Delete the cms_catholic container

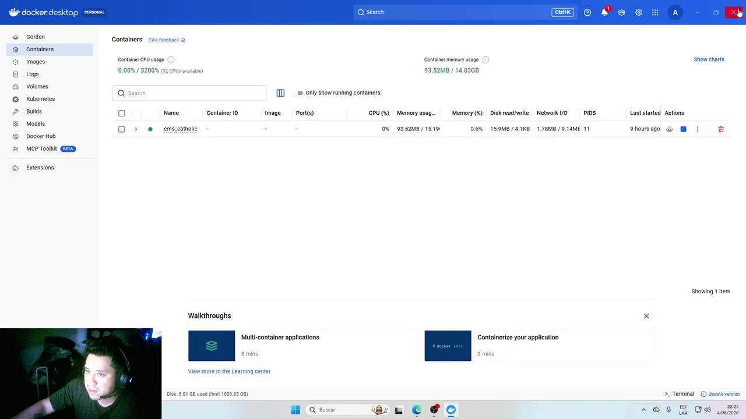[721, 129]
